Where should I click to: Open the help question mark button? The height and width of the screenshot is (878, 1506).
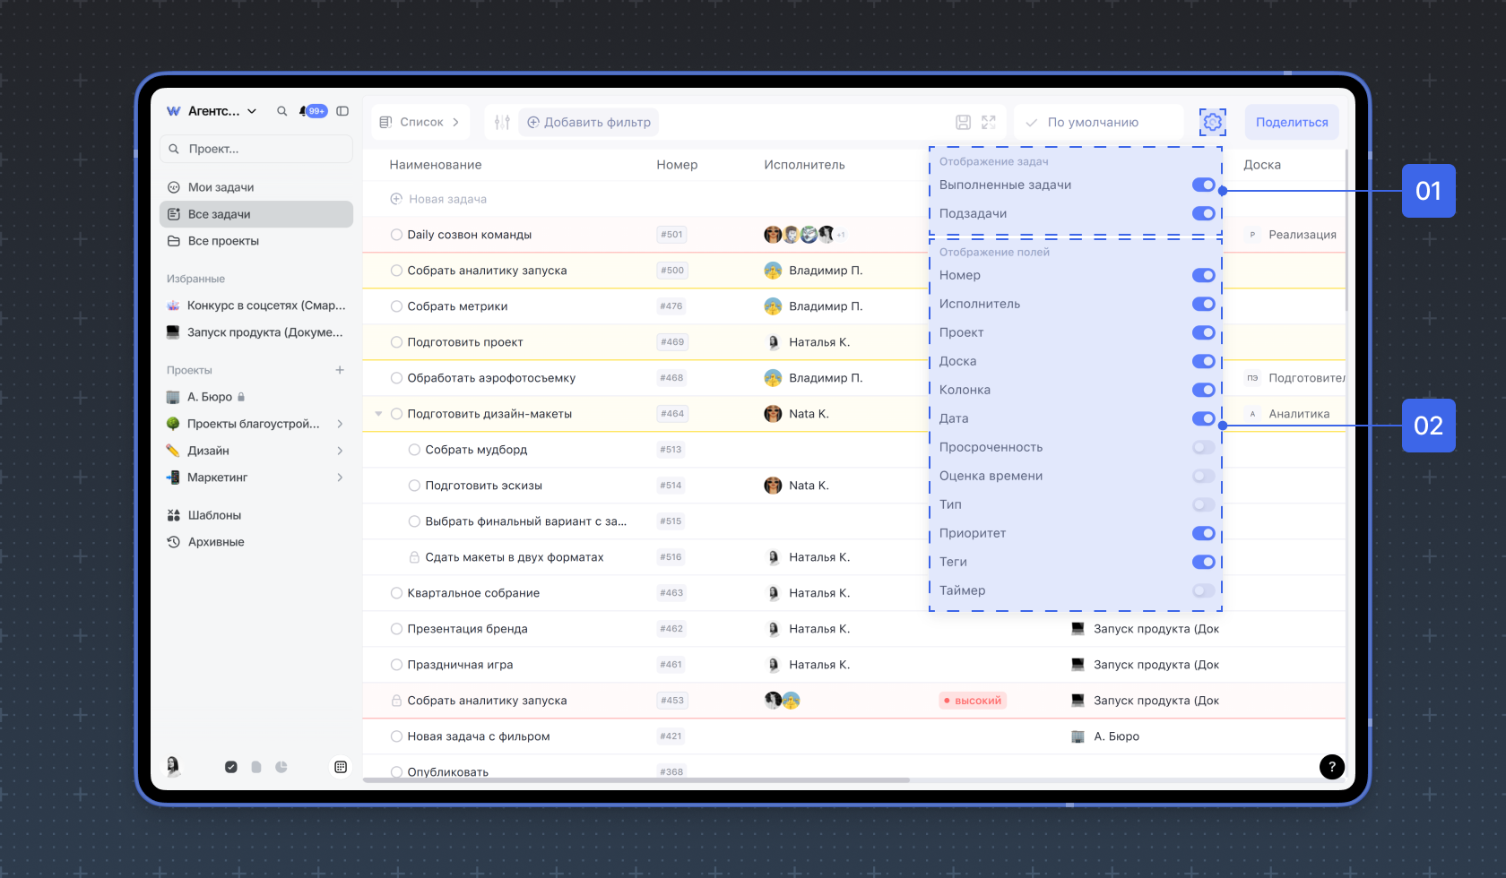pyautogui.click(x=1331, y=766)
